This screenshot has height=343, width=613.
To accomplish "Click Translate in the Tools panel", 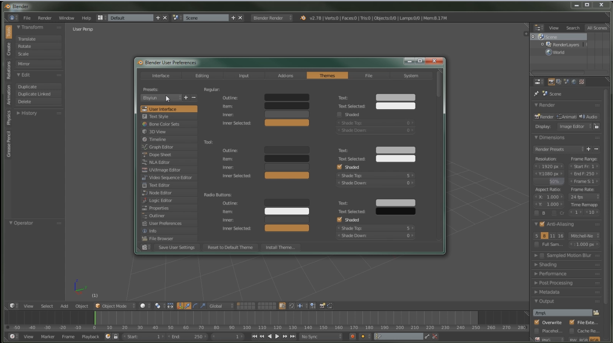I will (x=39, y=39).
